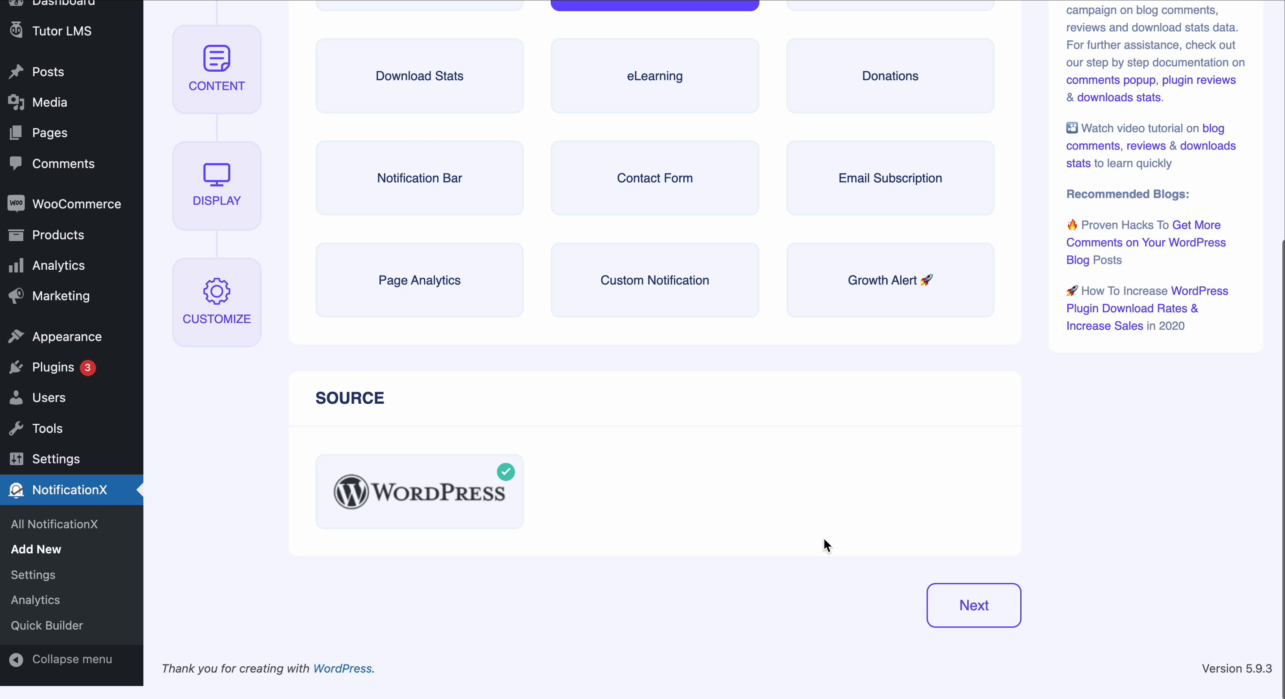1285x699 pixels.
Task: Open the CUSTOMIZE gear icon step
Action: click(x=216, y=291)
